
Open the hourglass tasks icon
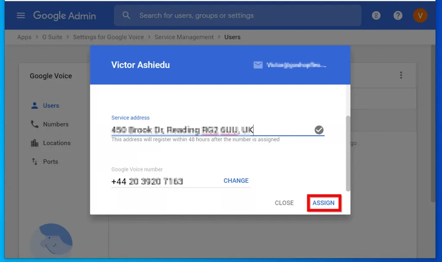click(x=376, y=16)
